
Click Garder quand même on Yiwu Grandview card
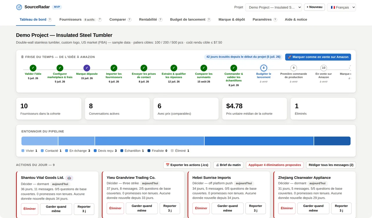[142, 208]
